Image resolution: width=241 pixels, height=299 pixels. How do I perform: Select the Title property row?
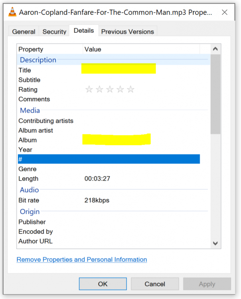pos(109,70)
